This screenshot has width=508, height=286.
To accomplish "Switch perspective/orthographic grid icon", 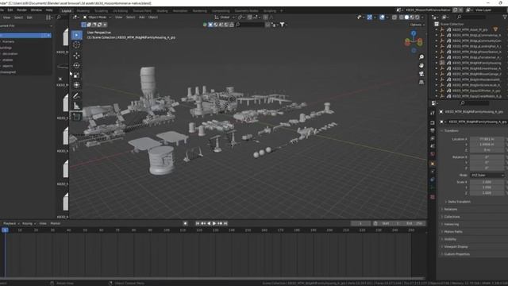I will click(421, 83).
